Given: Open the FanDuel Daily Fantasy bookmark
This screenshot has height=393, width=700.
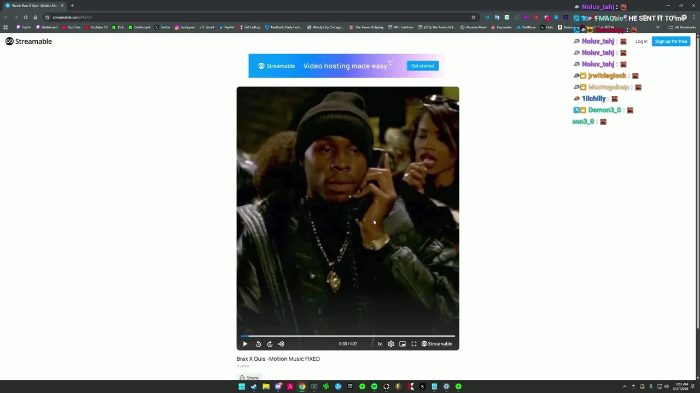Looking at the screenshot, I should (283, 27).
